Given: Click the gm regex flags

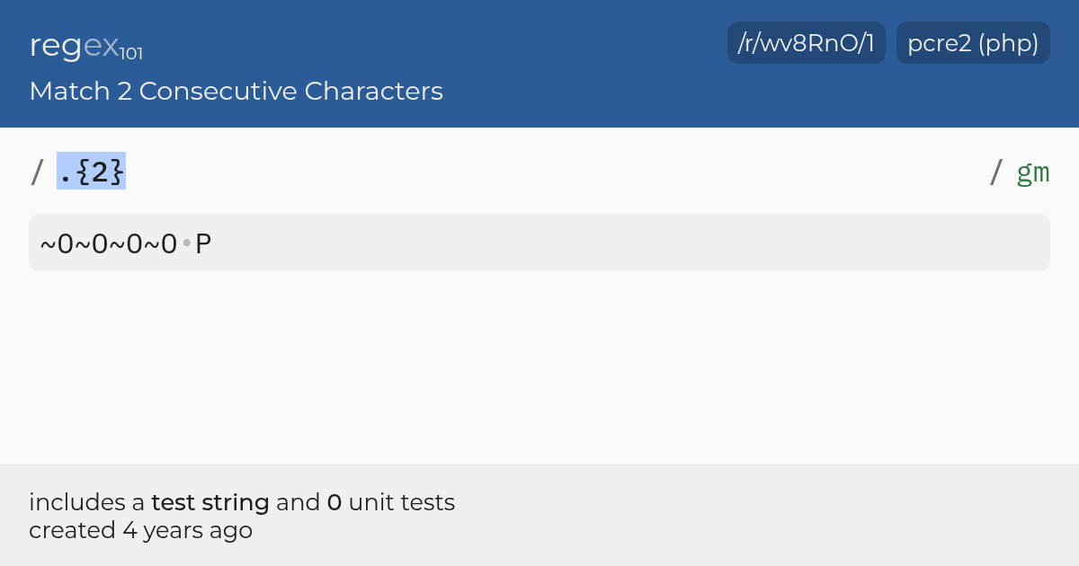Looking at the screenshot, I should (1033, 172).
